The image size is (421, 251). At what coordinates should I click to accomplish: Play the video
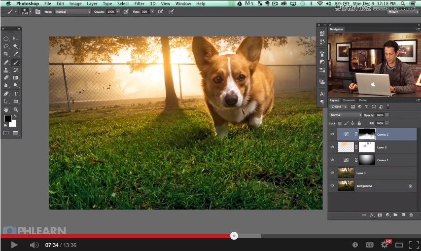coord(14,245)
